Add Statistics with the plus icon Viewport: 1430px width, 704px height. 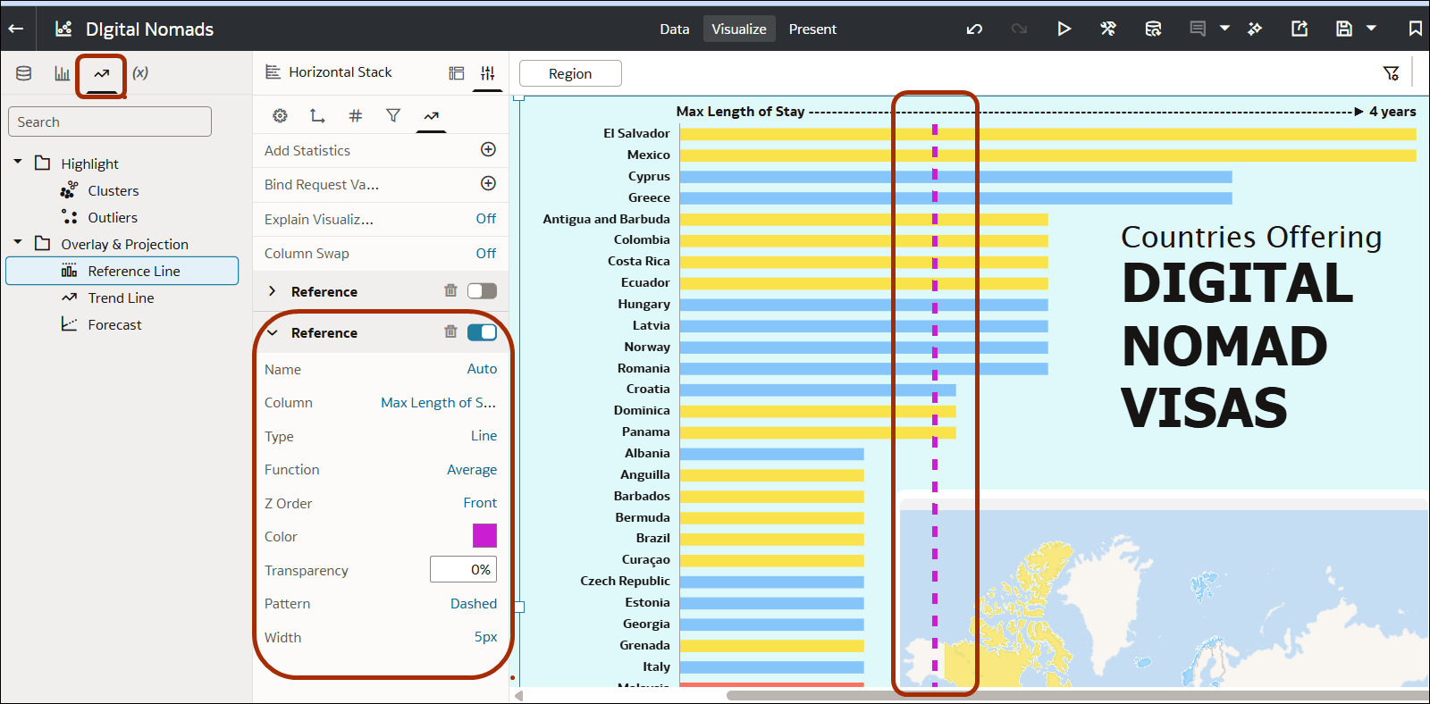(x=488, y=149)
